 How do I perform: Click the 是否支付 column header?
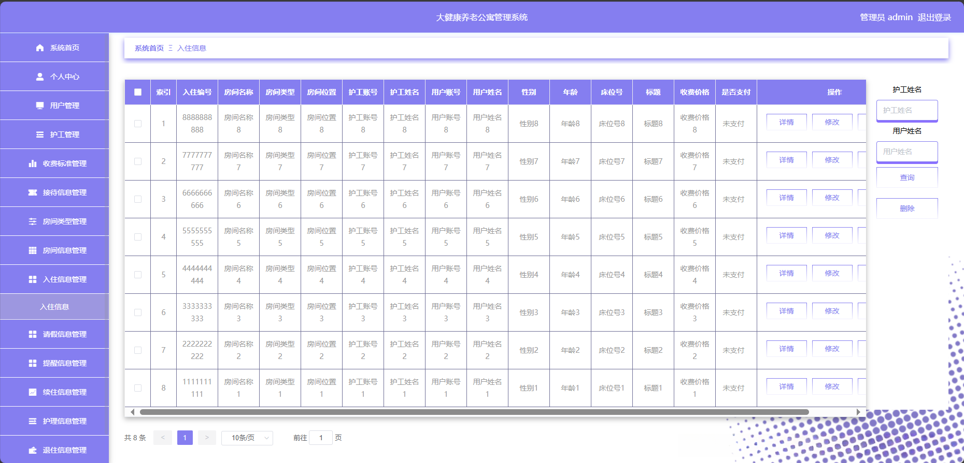point(736,92)
